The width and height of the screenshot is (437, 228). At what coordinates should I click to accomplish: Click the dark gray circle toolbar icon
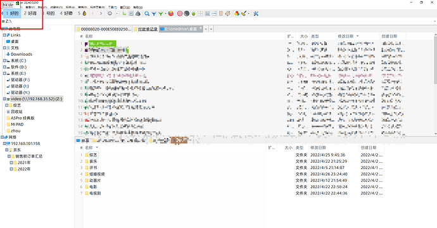[x=186, y=13]
